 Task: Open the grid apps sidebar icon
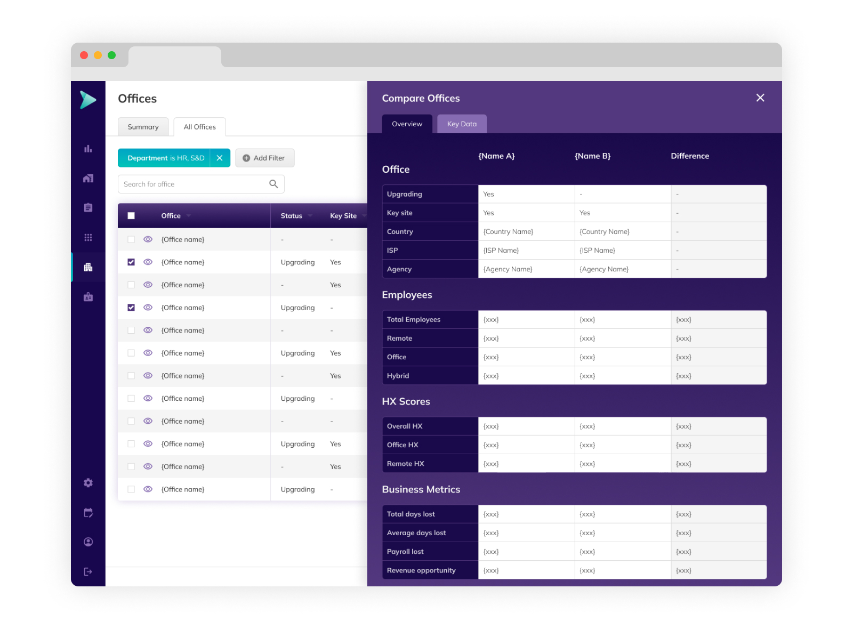click(x=88, y=237)
